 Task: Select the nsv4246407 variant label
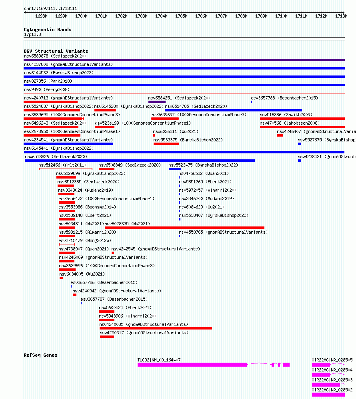[x=316, y=131]
